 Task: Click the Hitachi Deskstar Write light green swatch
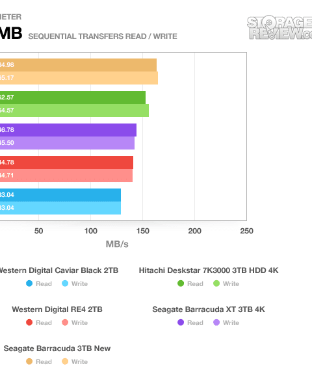tap(216, 283)
